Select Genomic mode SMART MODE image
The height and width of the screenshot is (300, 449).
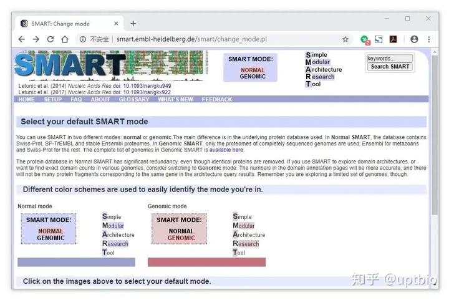point(179,229)
